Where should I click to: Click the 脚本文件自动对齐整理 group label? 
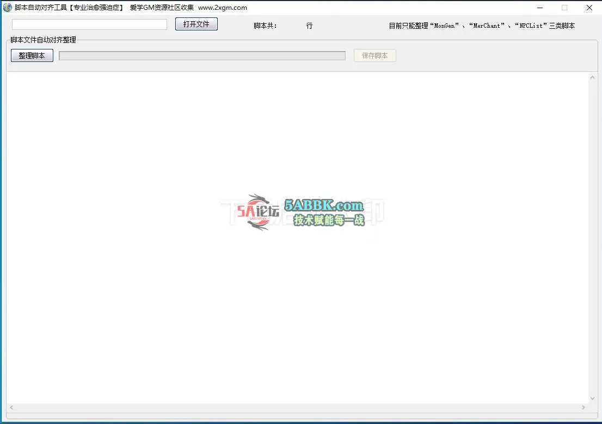pos(44,40)
